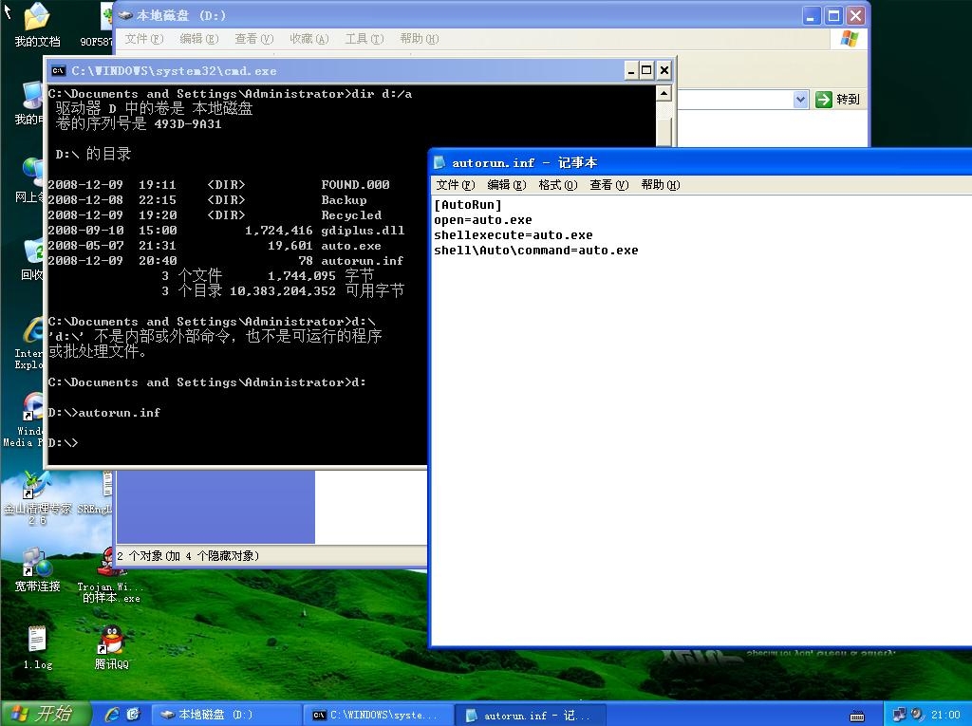
Task: Click the shellexecute=auto.exe line
Action: pos(514,235)
